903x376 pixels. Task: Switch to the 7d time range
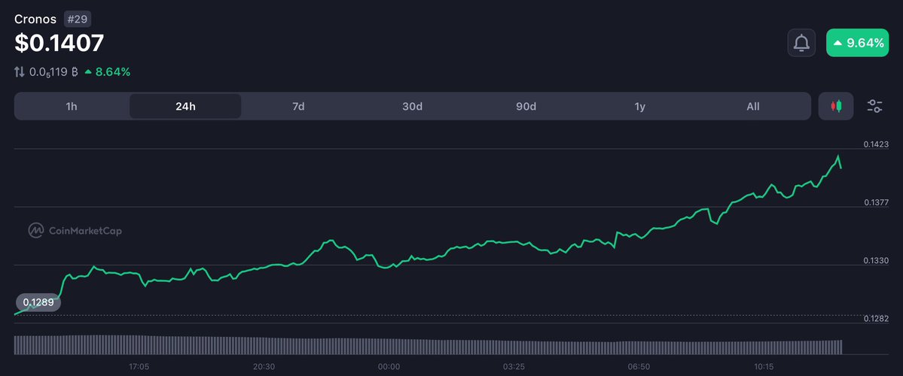tap(298, 106)
